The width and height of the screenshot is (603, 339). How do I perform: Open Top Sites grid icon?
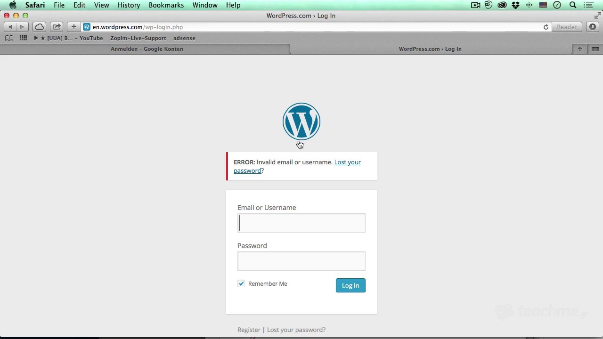[23, 38]
